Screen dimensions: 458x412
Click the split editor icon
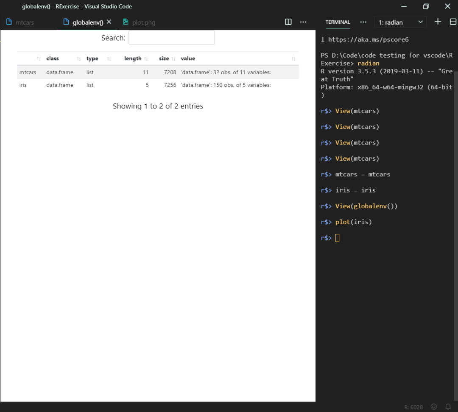288,22
